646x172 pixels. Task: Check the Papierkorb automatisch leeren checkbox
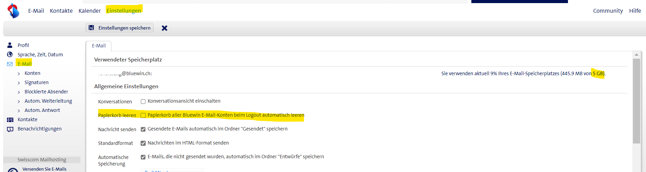143,115
